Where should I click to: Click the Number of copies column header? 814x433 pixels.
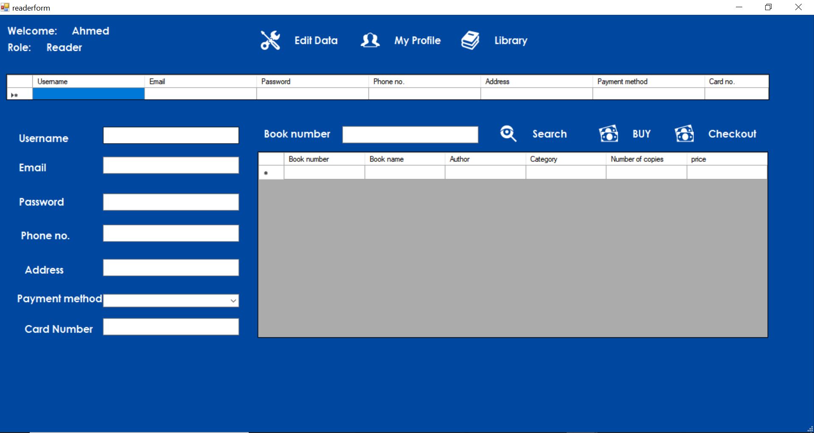click(x=647, y=159)
